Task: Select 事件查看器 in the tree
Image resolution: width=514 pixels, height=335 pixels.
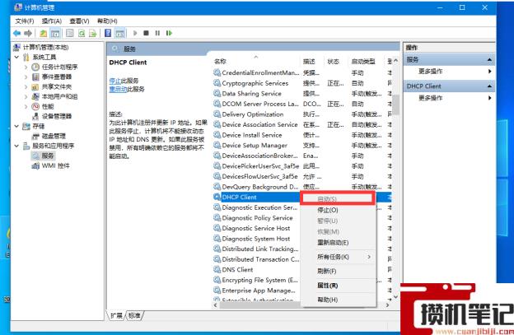Action: (x=57, y=77)
